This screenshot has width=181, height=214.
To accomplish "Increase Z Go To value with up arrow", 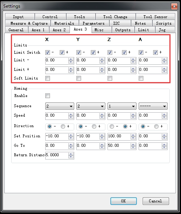I will [133, 145].
